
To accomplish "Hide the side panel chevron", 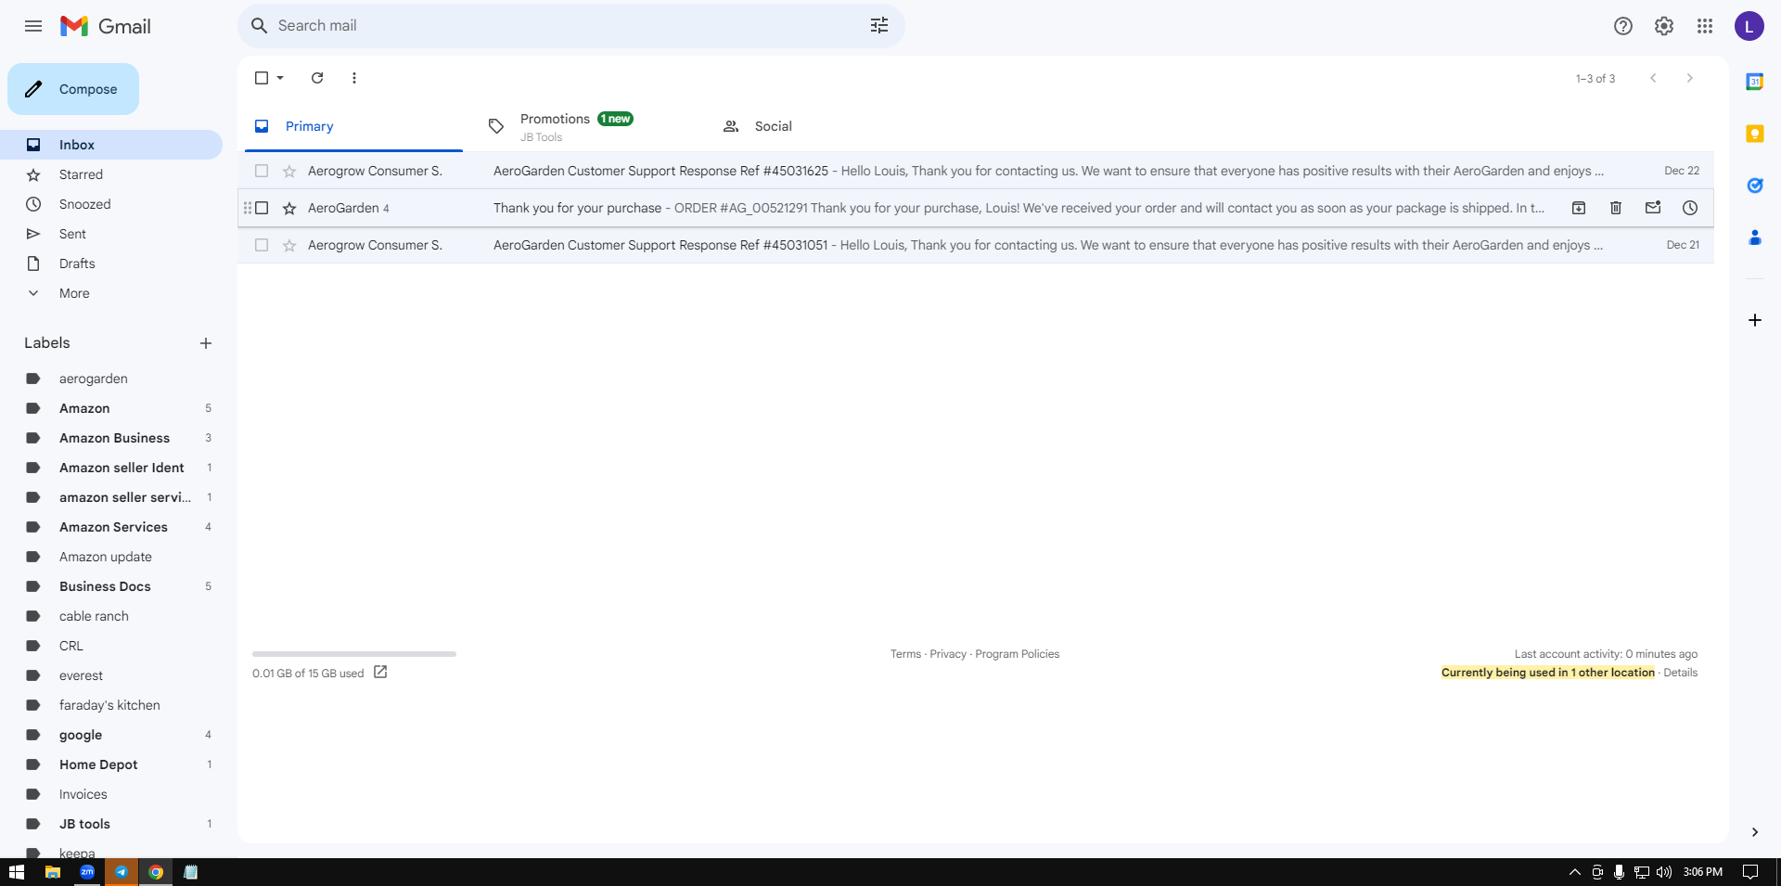I will click(x=1755, y=832).
